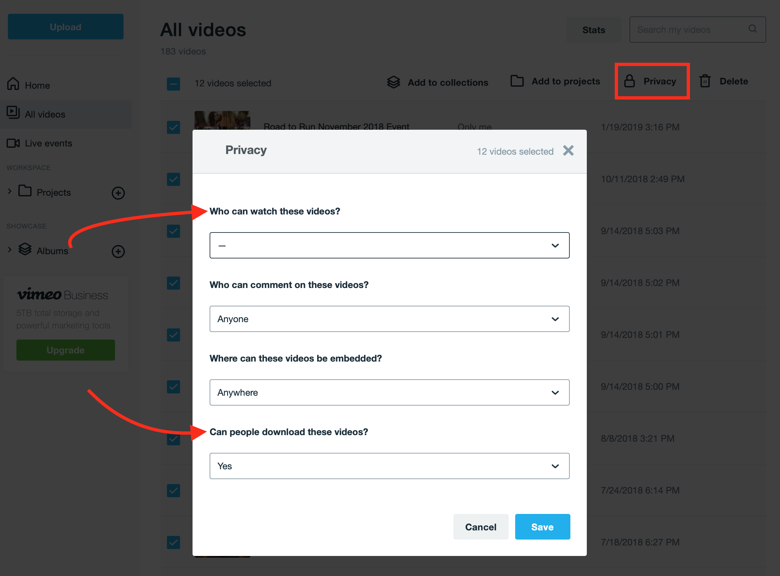Open Albums in sidebar
Viewport: 780px width, 576px height.
coord(52,251)
